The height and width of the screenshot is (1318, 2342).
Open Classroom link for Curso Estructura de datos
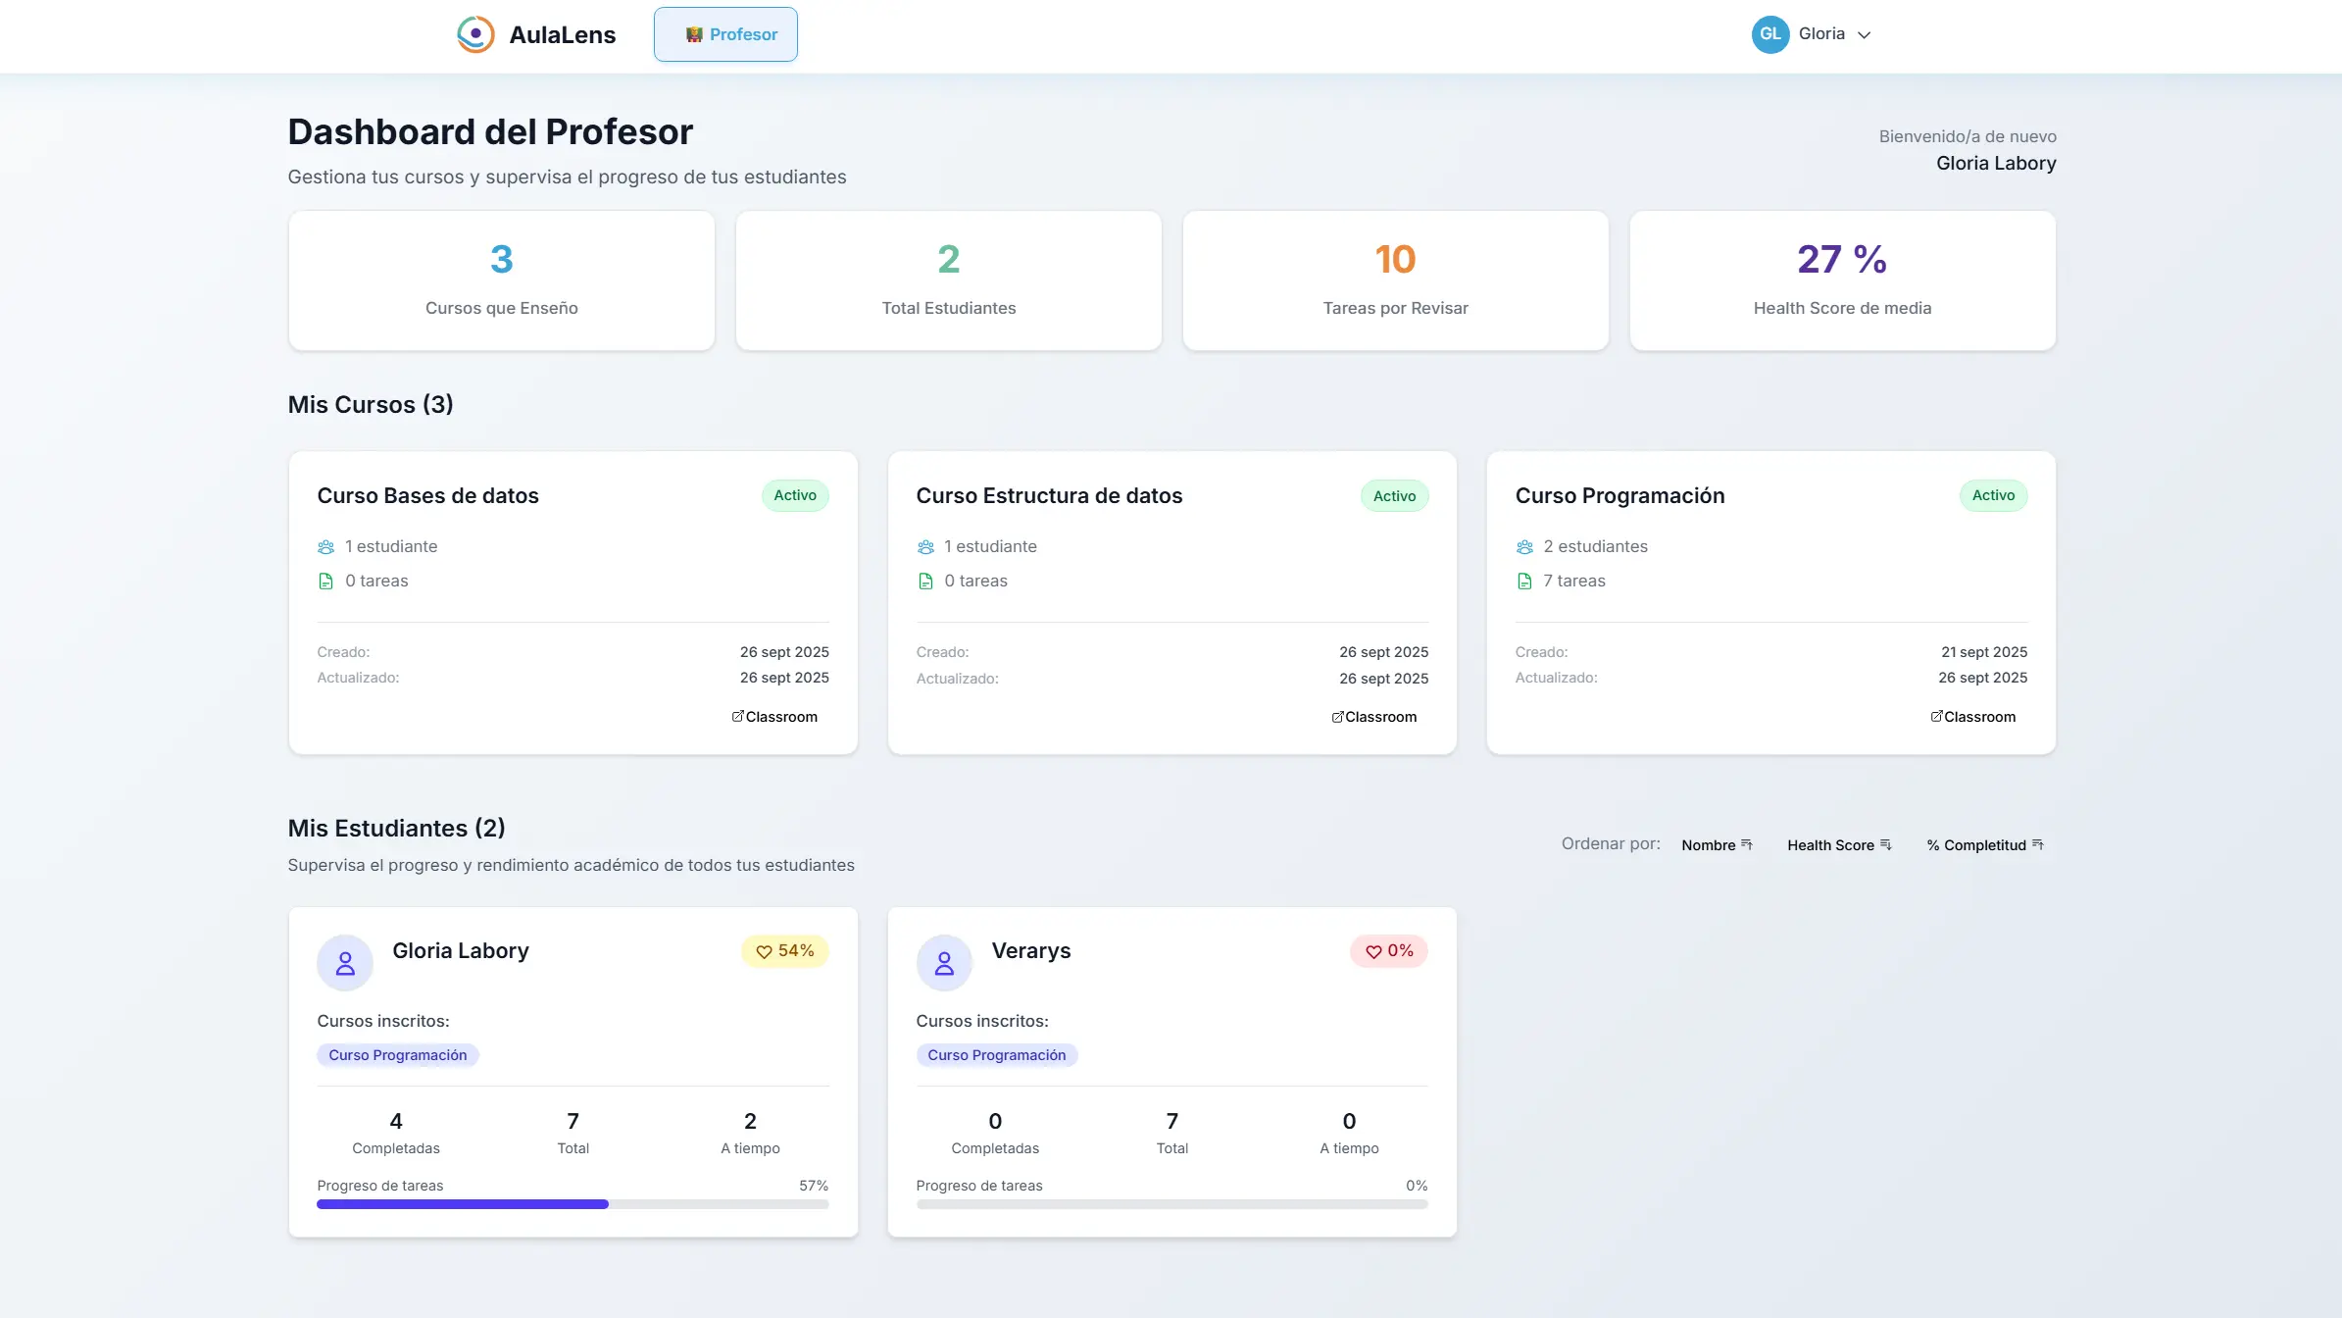point(1373,717)
